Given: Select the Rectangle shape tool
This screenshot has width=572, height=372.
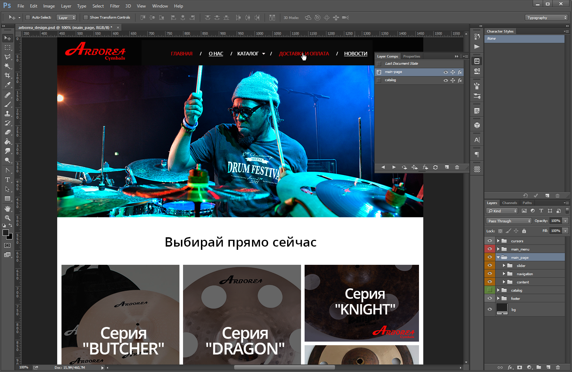Looking at the screenshot, I should (8, 198).
